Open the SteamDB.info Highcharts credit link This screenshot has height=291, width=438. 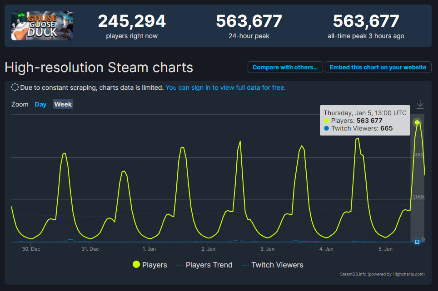[x=382, y=274]
